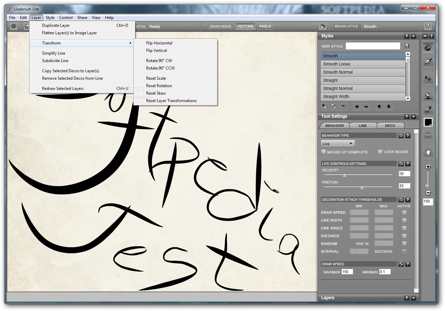Reset the Behavior Type section
This screenshot has width=445, height=311.
(401, 135)
